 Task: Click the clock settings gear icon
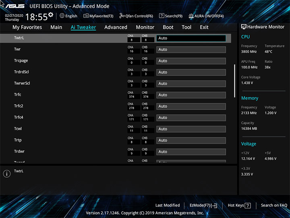pos(51,15)
